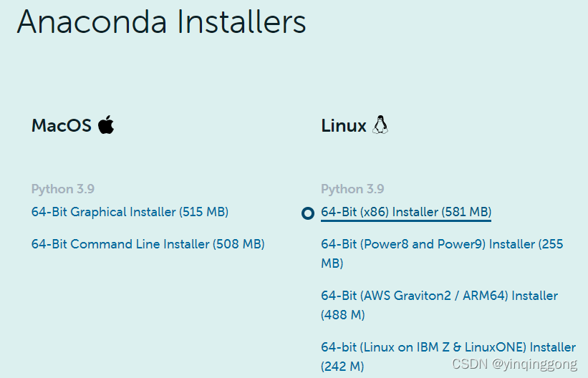Open the Power8 and Power9 Installer link
The image size is (588, 378).
pyautogui.click(x=442, y=253)
